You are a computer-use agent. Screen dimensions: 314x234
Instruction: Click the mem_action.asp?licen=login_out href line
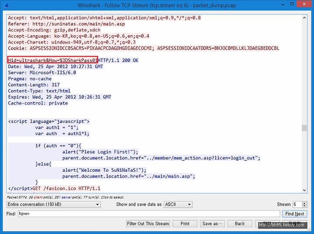[161, 158]
